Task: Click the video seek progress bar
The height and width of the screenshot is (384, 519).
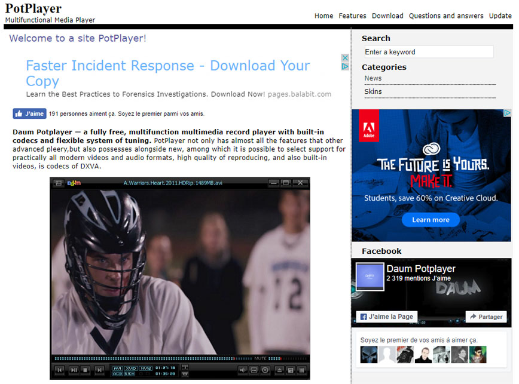Action: (x=149, y=358)
